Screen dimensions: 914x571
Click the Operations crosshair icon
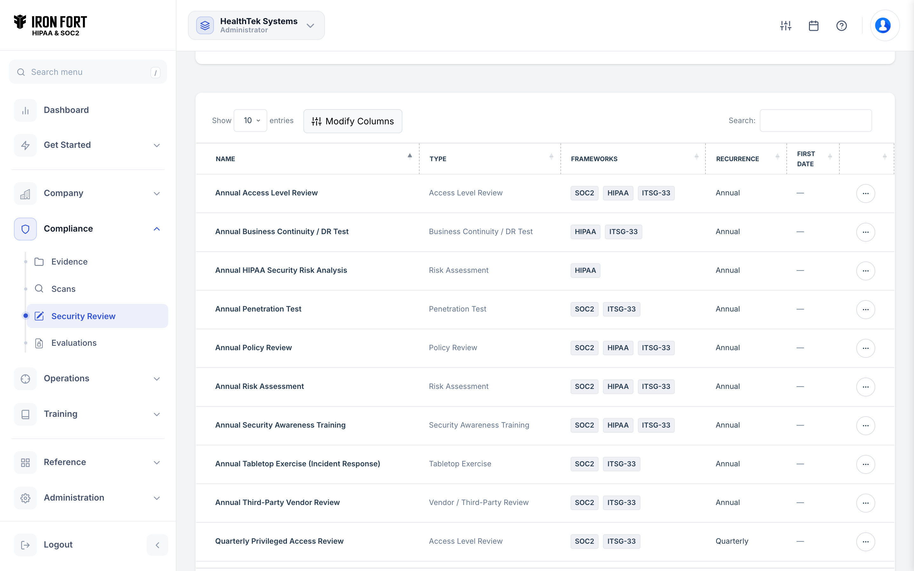coord(25,378)
